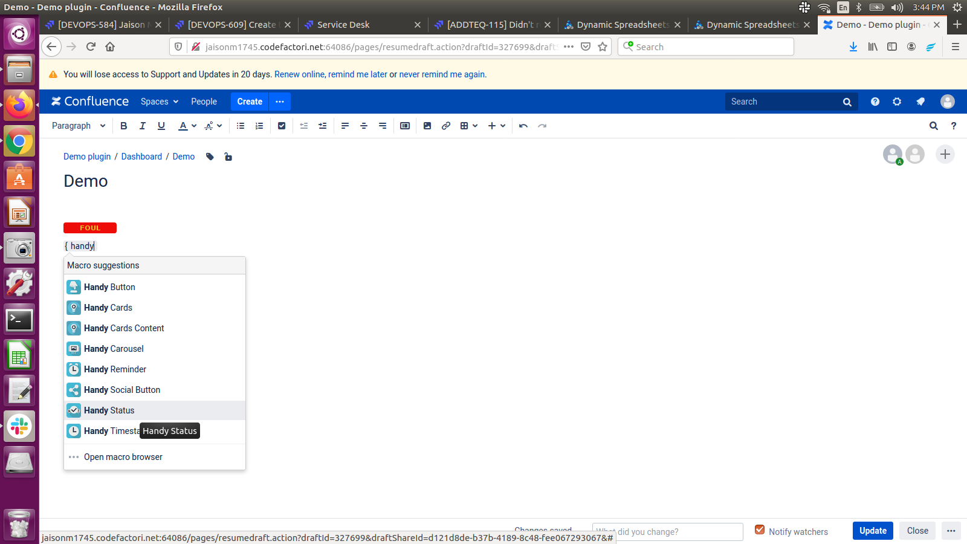Increase indent using the indent icon
This screenshot has width=967, height=544.
(323, 126)
